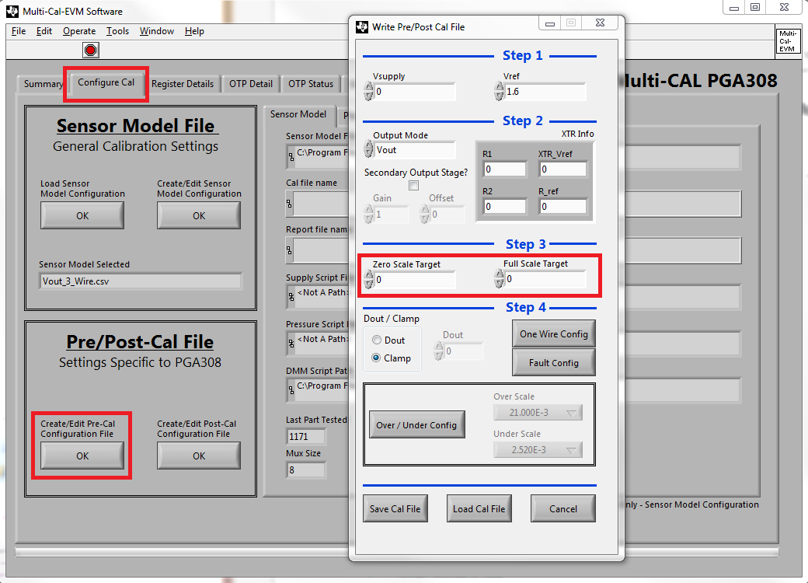Click OK under Create/Edit Pre-Cal Configuration File

click(x=82, y=456)
